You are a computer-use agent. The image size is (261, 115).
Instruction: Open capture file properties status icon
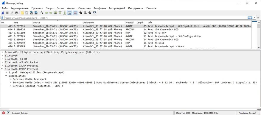coord(8,113)
